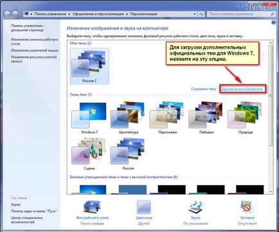Go forward with the Forward arrow button
This screenshot has height=232, width=279.
(x=15, y=14)
